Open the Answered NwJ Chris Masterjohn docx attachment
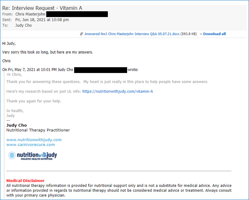Image resolution: width=249 pixels, height=200 pixels. tap(133, 34)
